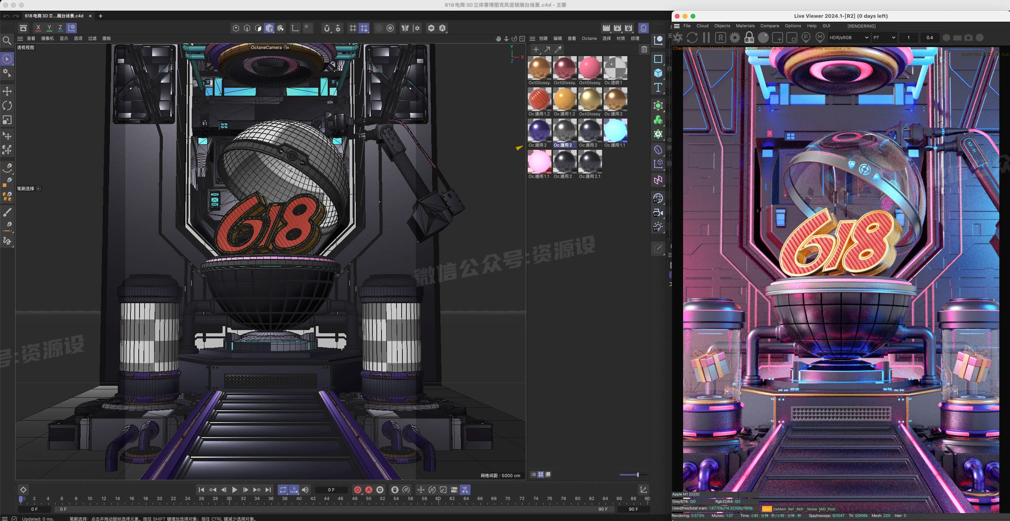This screenshot has width=1010, height=521.
Task: Open the Octane menu in material manager
Action: (x=589, y=38)
